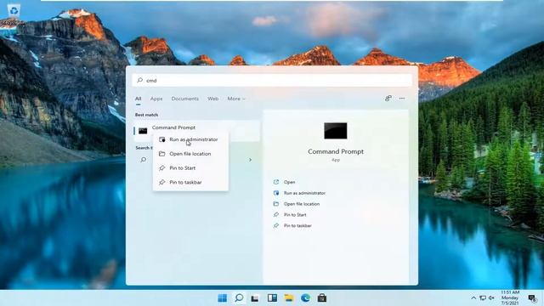Open File Explorer from the taskbar
The height and width of the screenshot is (306, 544).
pos(289,298)
